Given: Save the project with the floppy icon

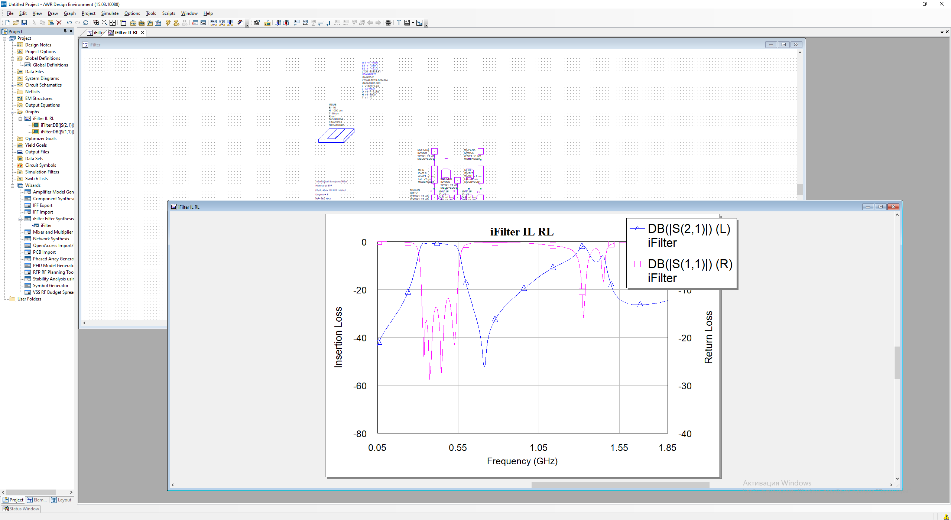Looking at the screenshot, I should pyautogui.click(x=24, y=23).
